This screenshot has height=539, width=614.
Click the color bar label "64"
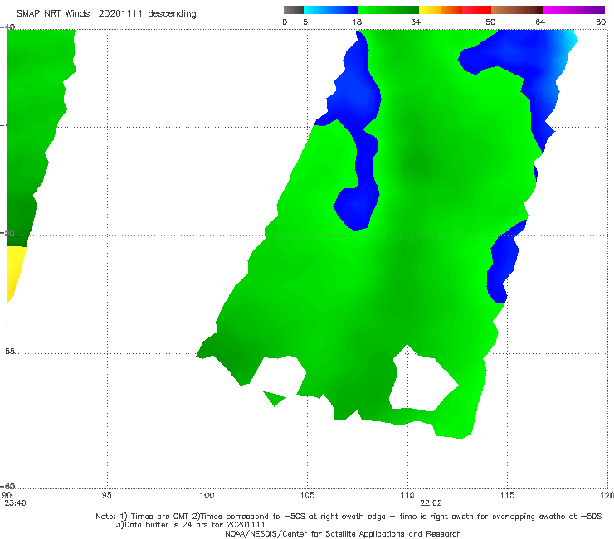[x=540, y=22]
